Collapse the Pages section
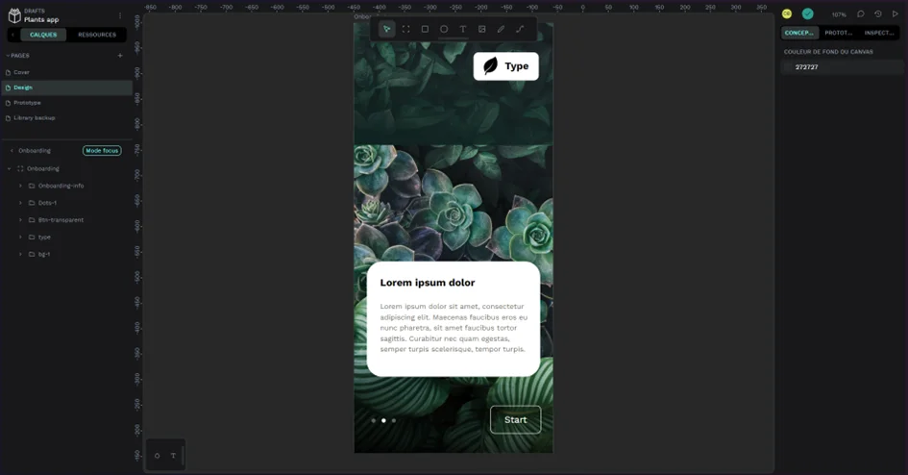This screenshot has height=475, width=908. 9,56
